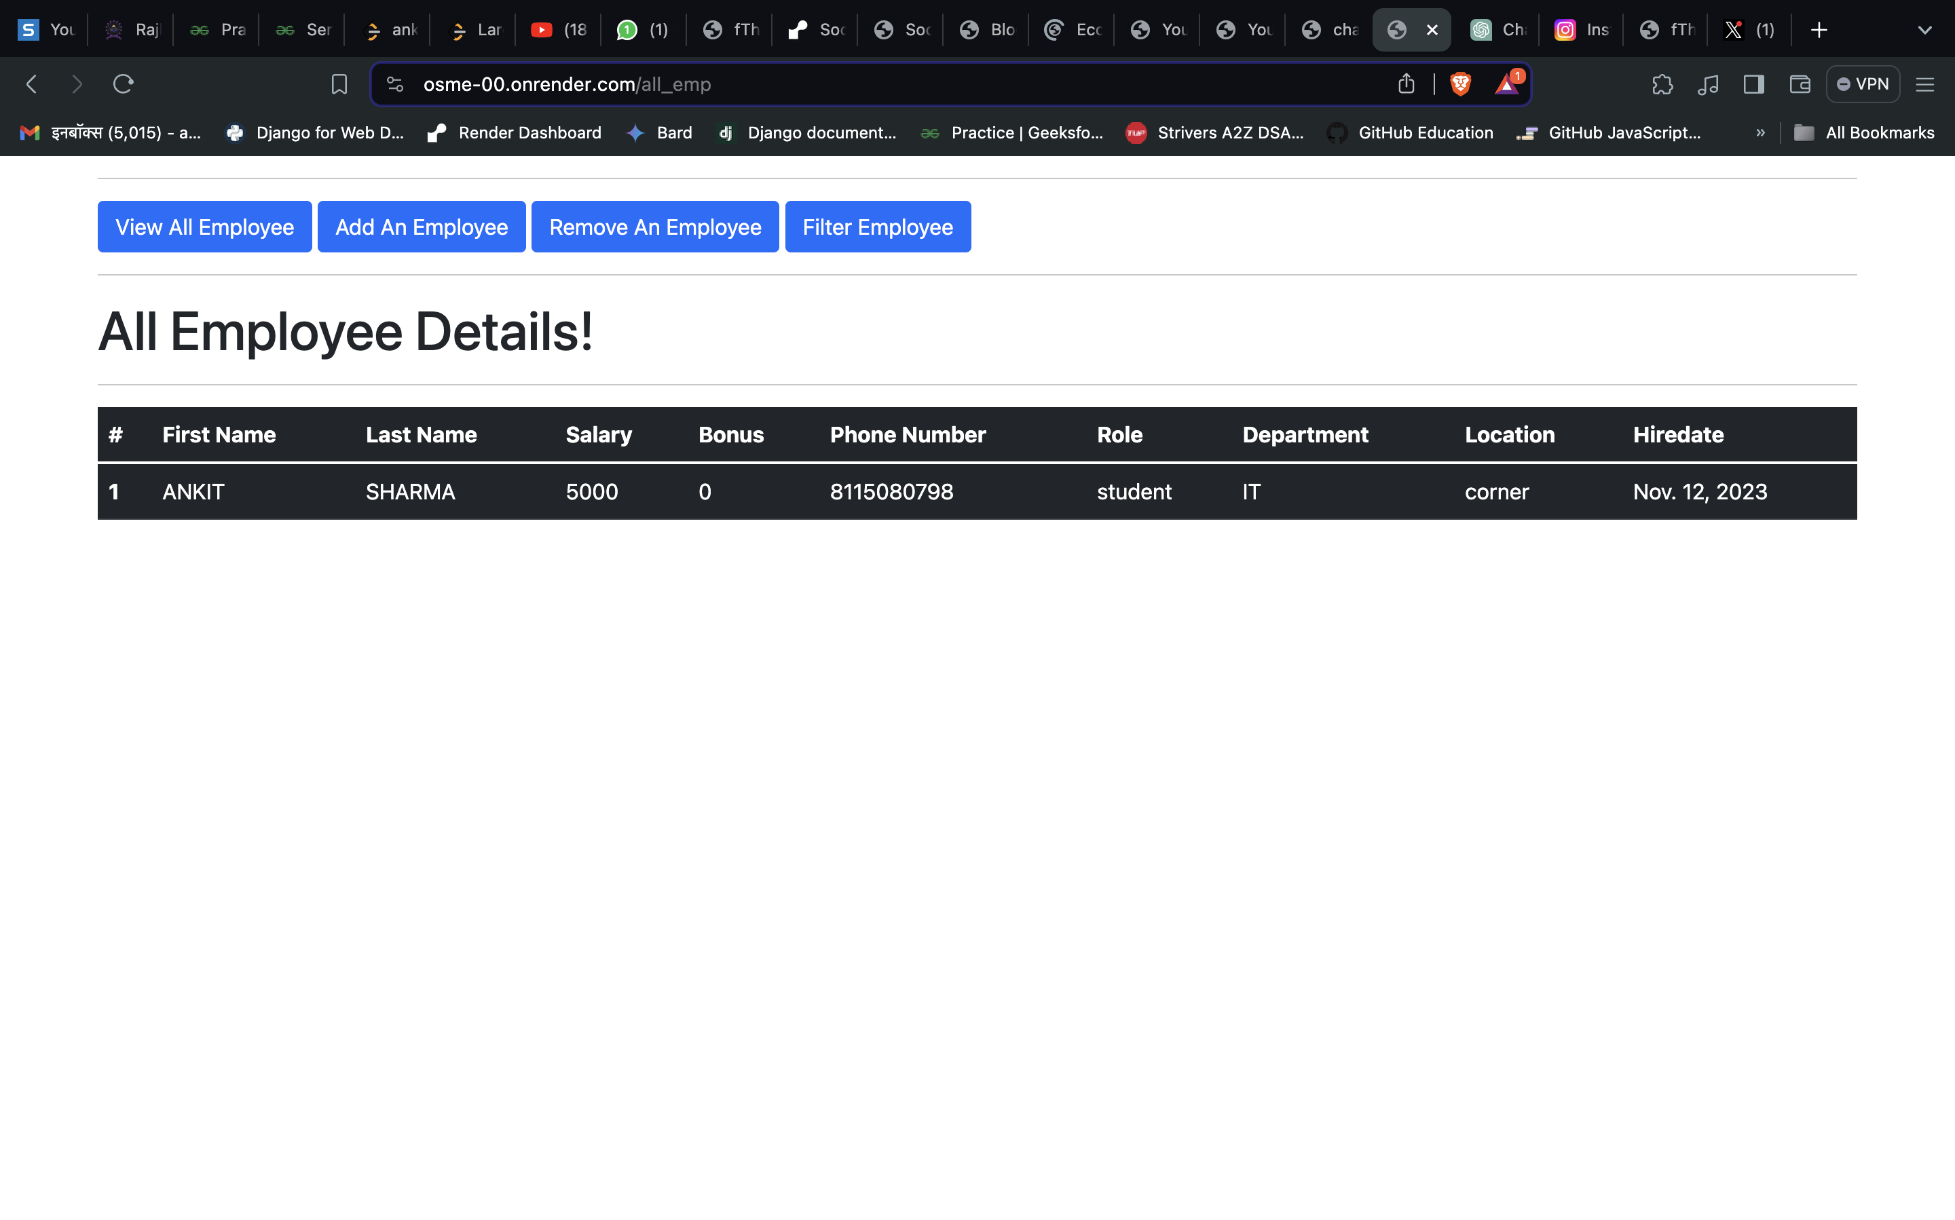The width and height of the screenshot is (1955, 1220).
Task: Bookmark this page with bookmark icon
Action: point(339,84)
